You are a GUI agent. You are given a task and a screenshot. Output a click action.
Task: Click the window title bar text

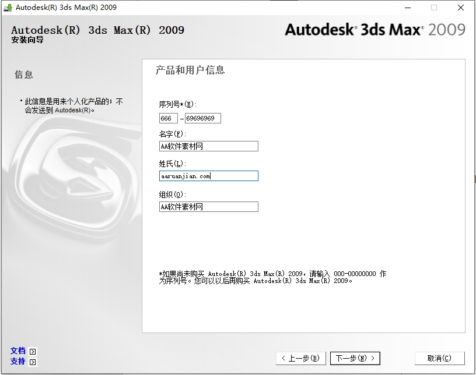(x=66, y=8)
